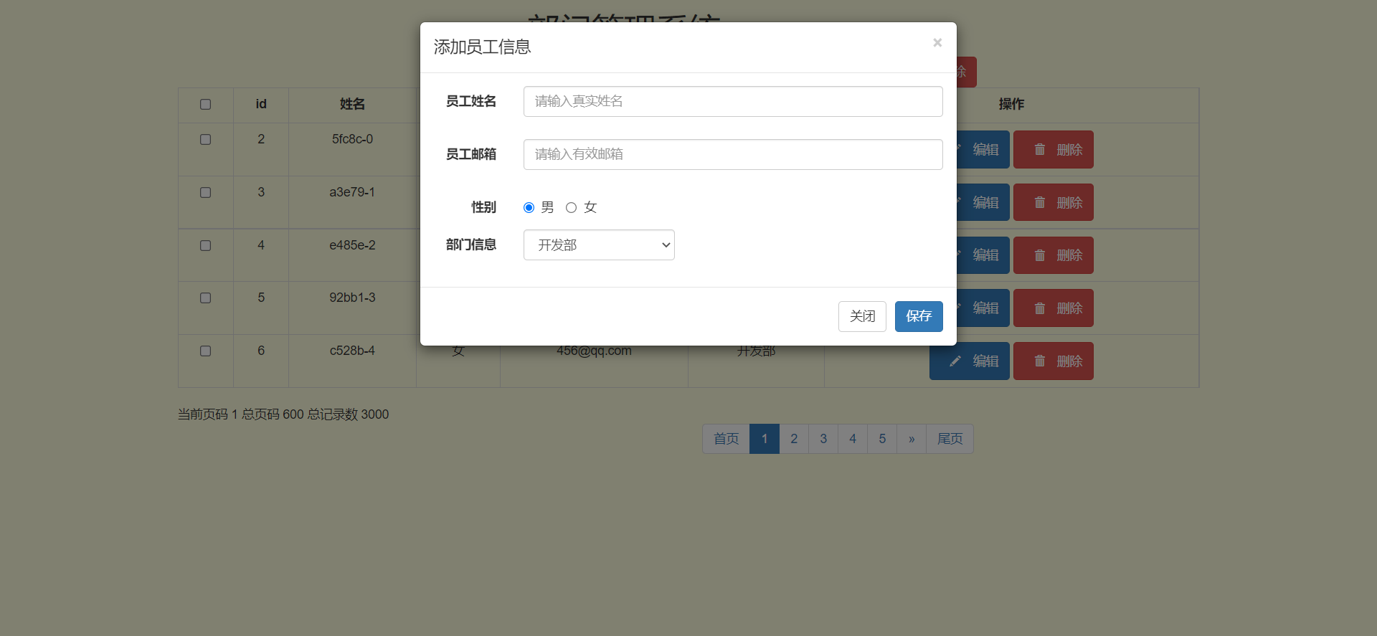Screen dimensions: 1377x636
Task: Click 编辑 button for row a3e79-1
Action: click(x=983, y=202)
